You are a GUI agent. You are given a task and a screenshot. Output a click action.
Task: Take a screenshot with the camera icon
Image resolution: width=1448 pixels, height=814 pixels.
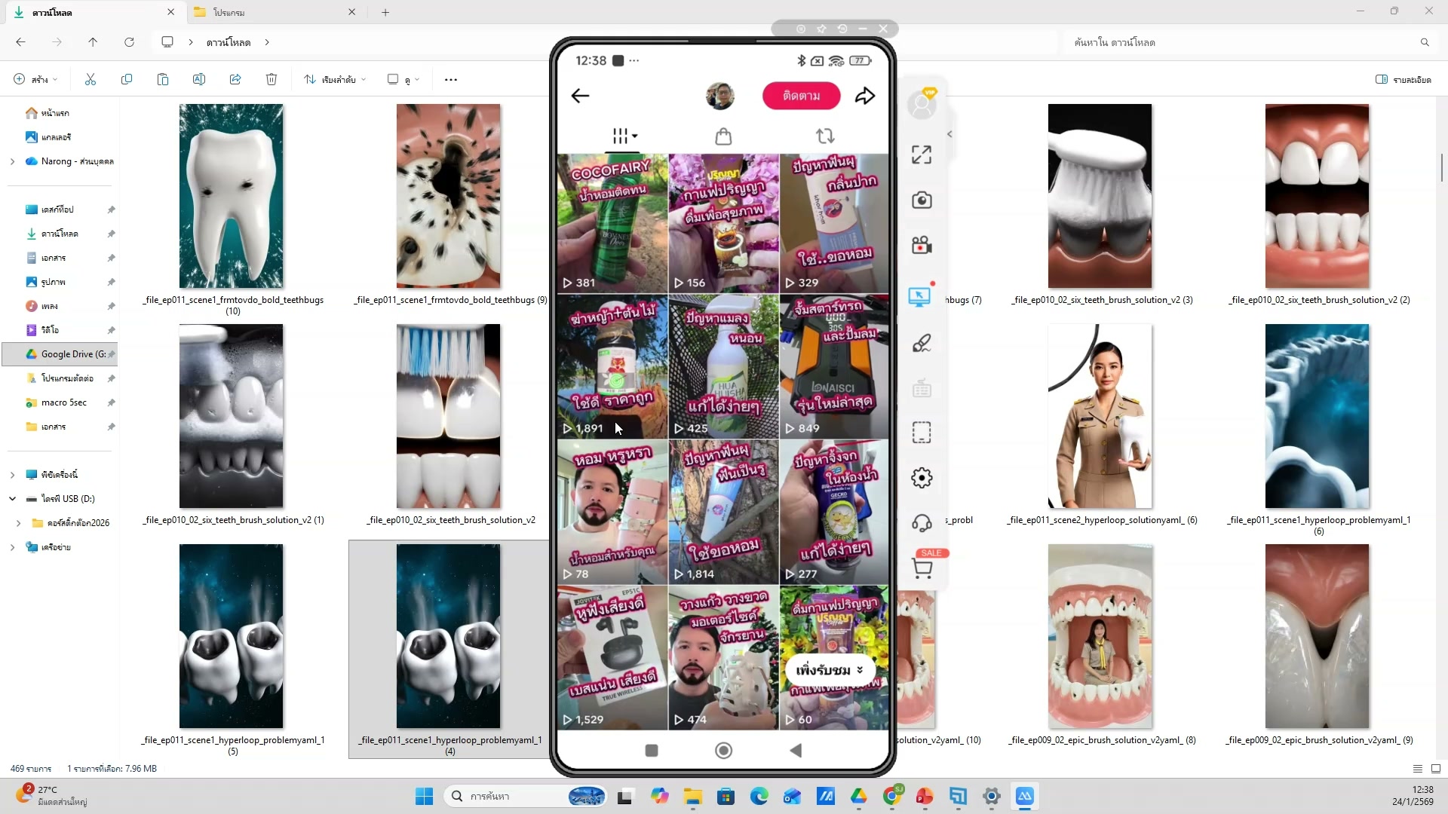921,200
